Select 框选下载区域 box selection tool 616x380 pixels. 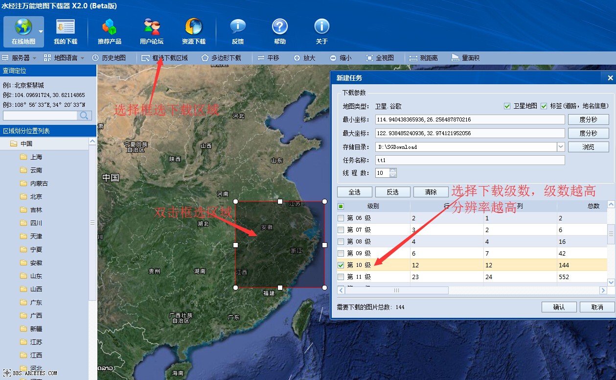[x=165, y=58]
